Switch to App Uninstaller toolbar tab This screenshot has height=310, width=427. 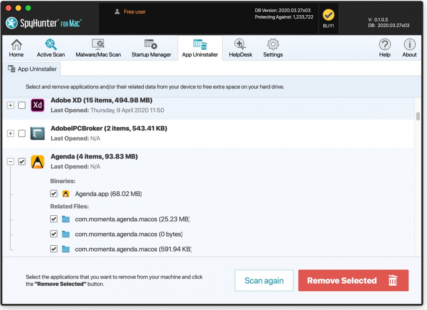pos(200,48)
